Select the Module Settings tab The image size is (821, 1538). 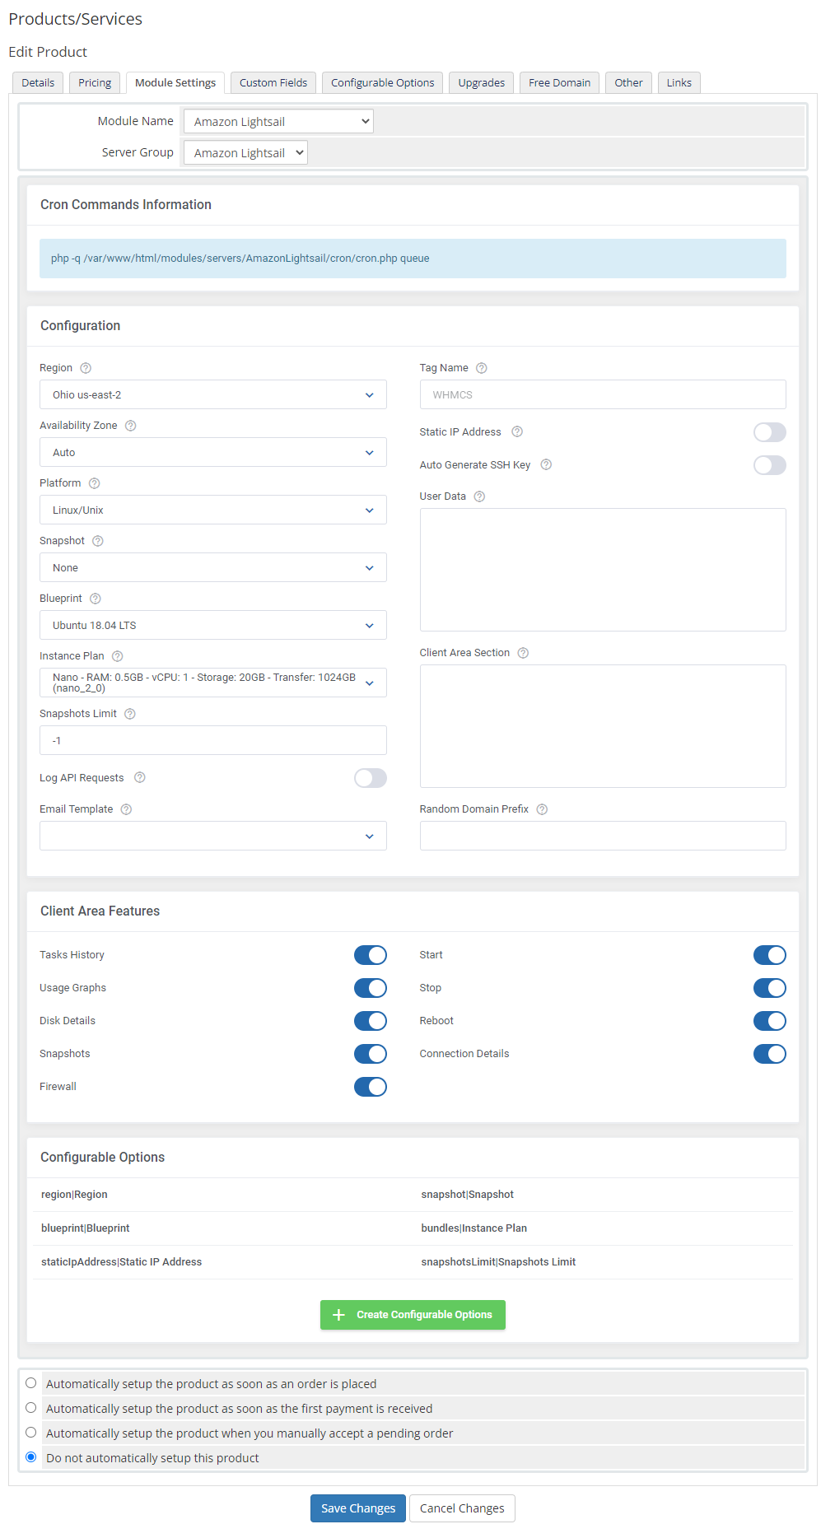pos(175,82)
